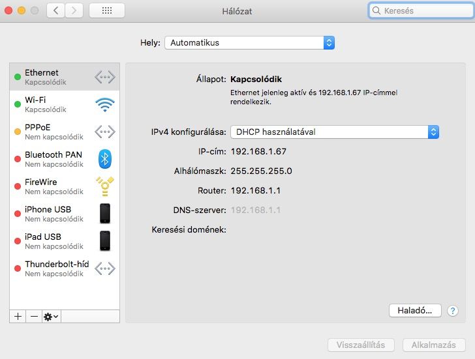The width and height of the screenshot is (475, 359).
Task: Click the iPad USB device icon
Action: tap(105, 240)
